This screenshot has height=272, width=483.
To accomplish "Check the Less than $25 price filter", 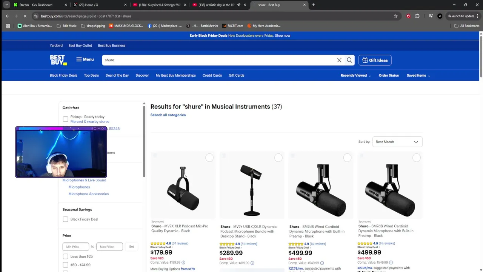I will pos(66,256).
